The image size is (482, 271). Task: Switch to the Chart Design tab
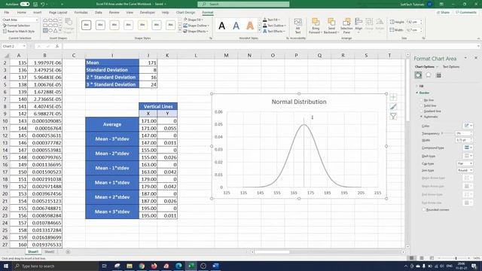pyautogui.click(x=185, y=12)
